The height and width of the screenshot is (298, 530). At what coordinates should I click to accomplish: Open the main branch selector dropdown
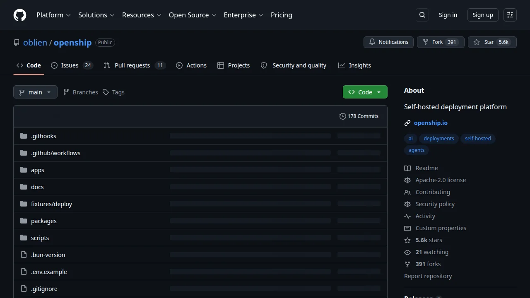click(x=35, y=92)
